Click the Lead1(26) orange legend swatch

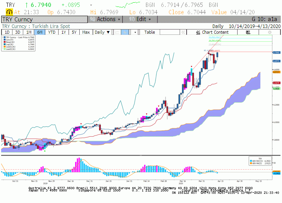(5, 47)
